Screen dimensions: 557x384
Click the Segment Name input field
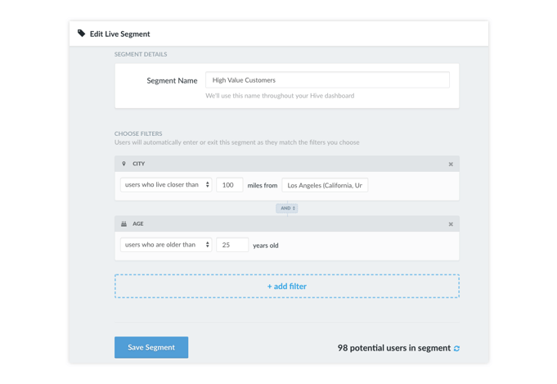coord(327,80)
